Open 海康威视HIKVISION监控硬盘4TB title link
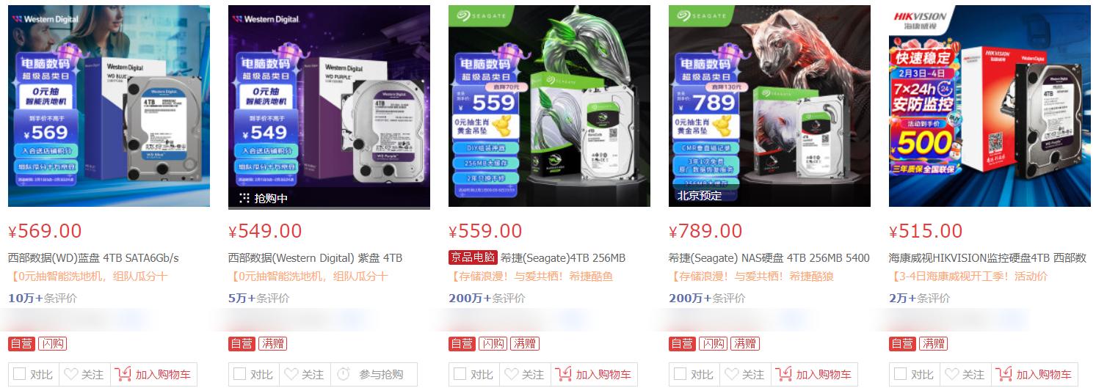 pos(987,258)
